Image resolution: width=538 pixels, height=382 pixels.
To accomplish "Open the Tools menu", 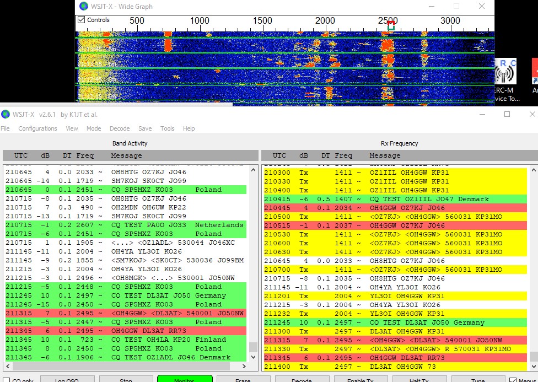I will [x=168, y=128].
